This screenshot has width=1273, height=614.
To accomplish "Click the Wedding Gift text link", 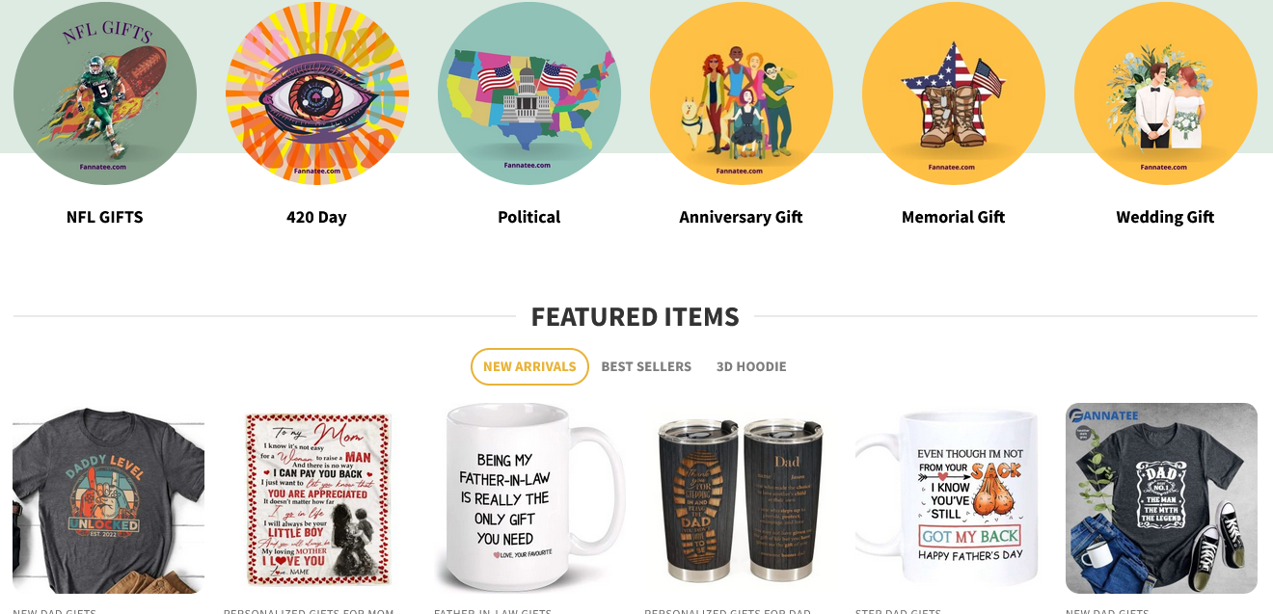I will 1166,217.
